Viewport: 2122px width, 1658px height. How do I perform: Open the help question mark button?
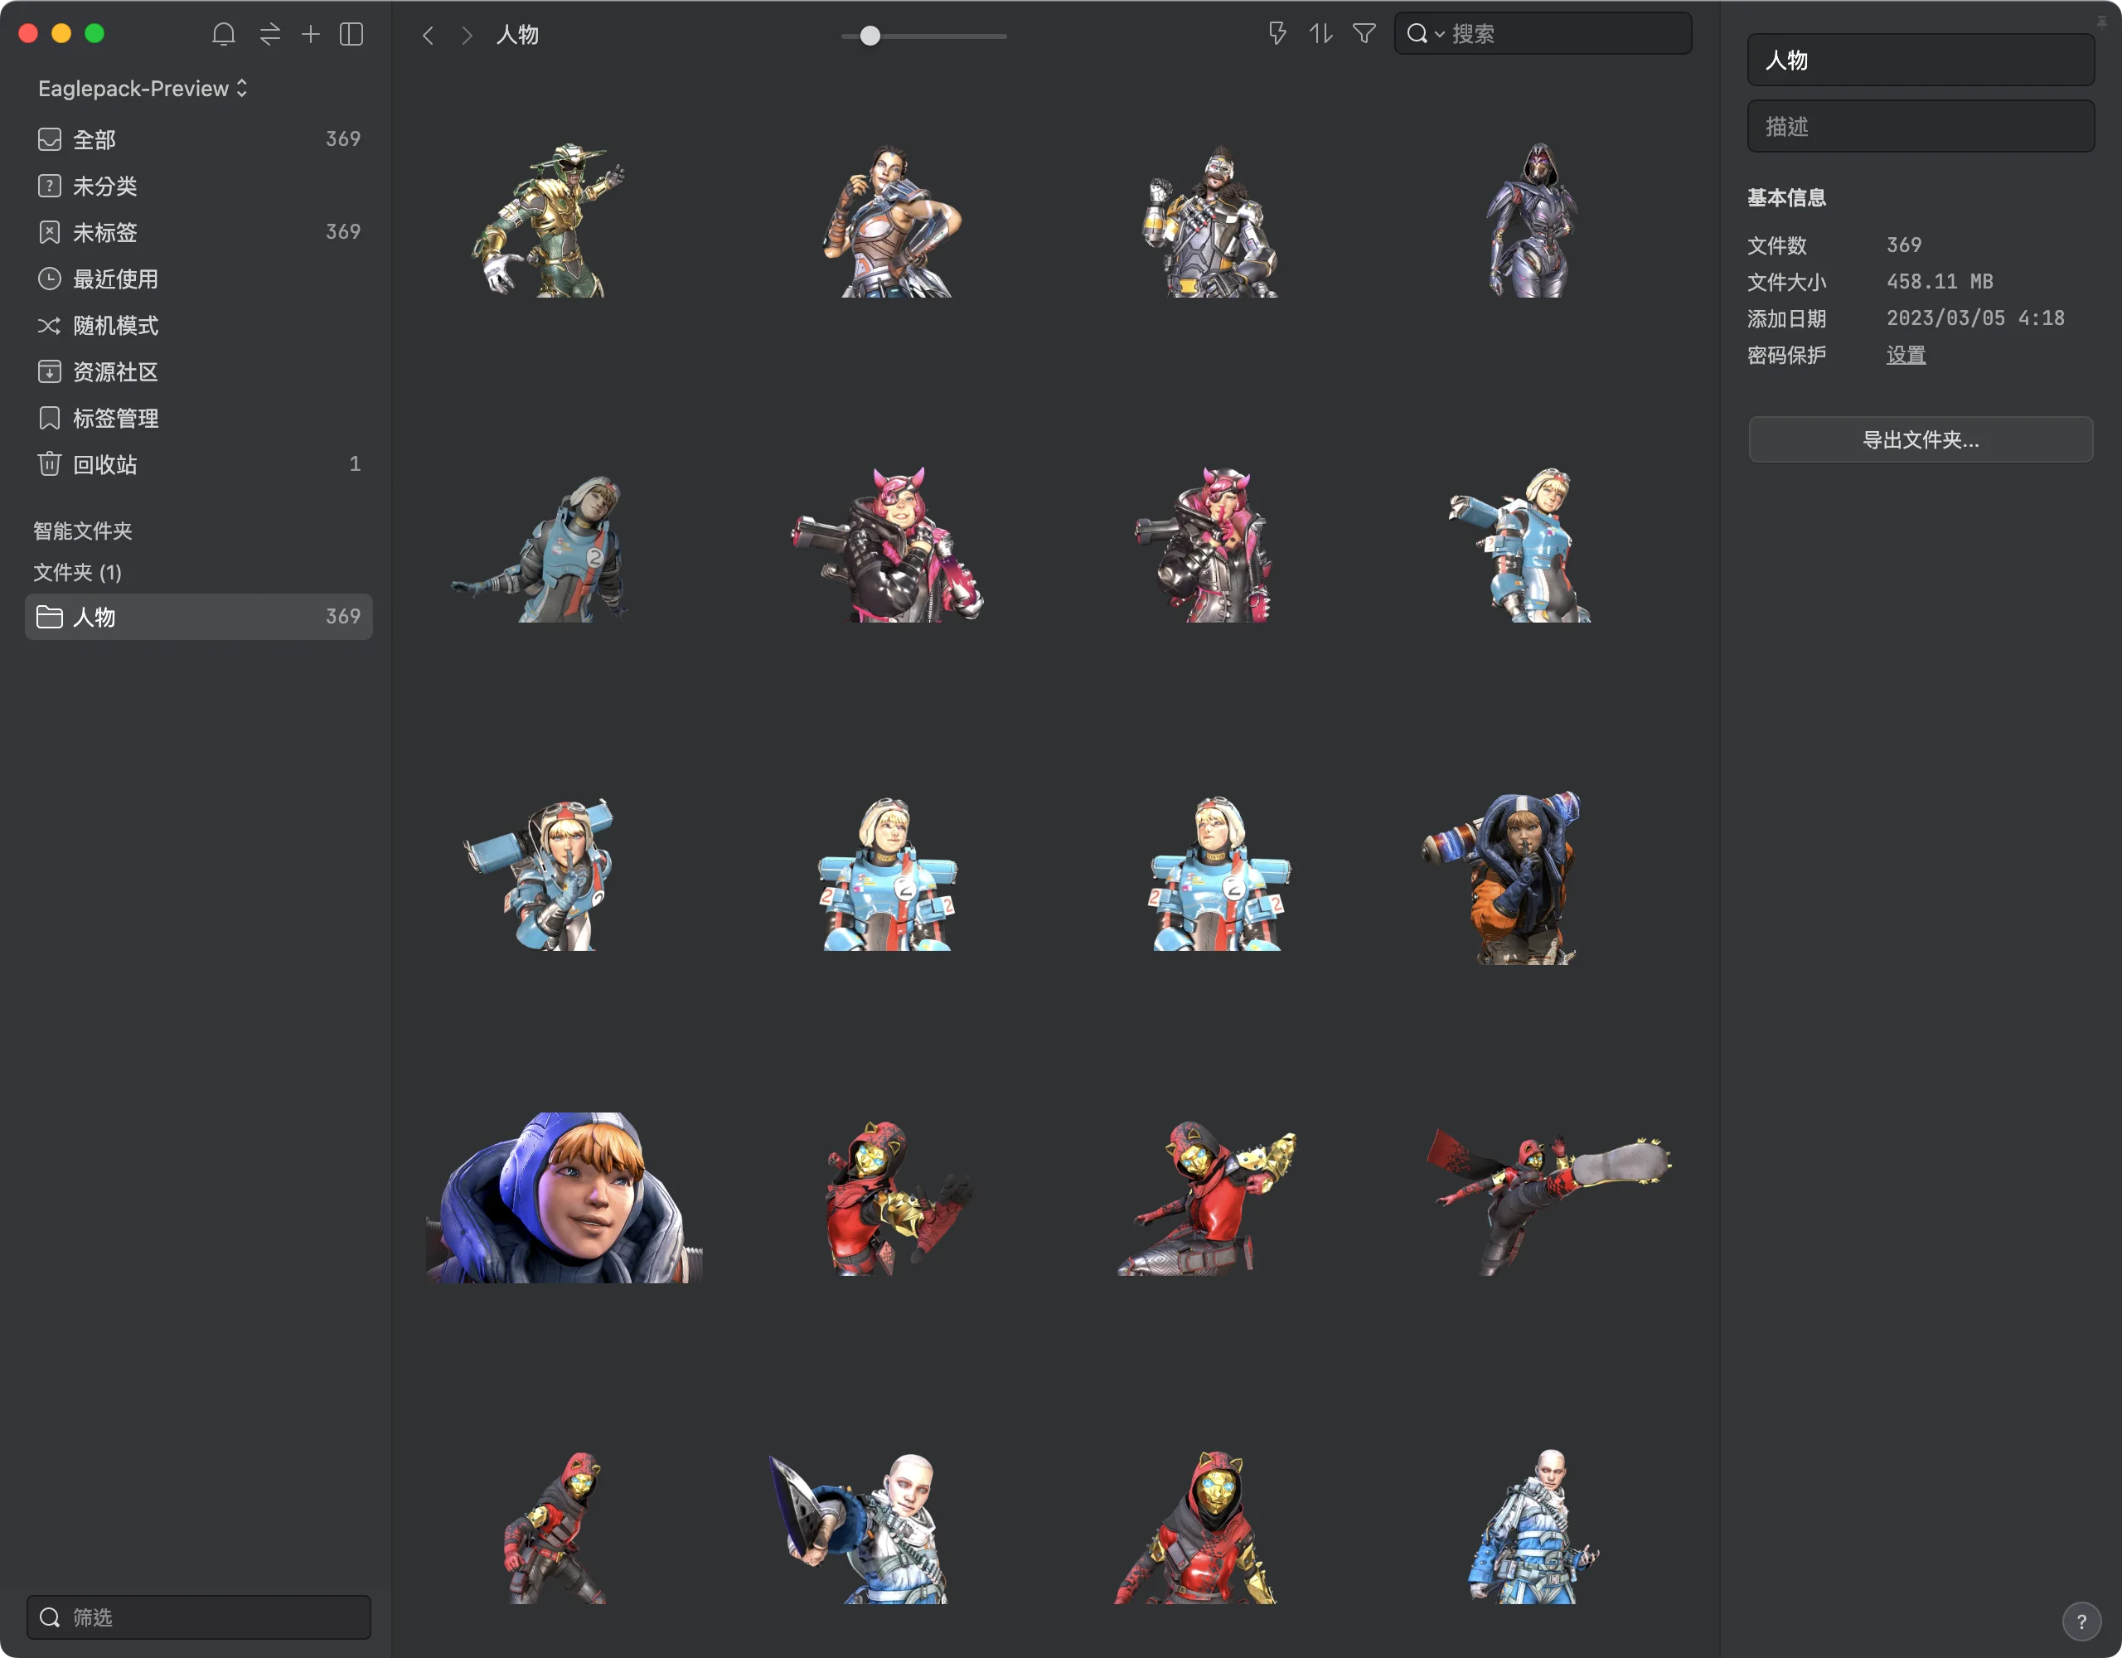click(x=2081, y=1621)
